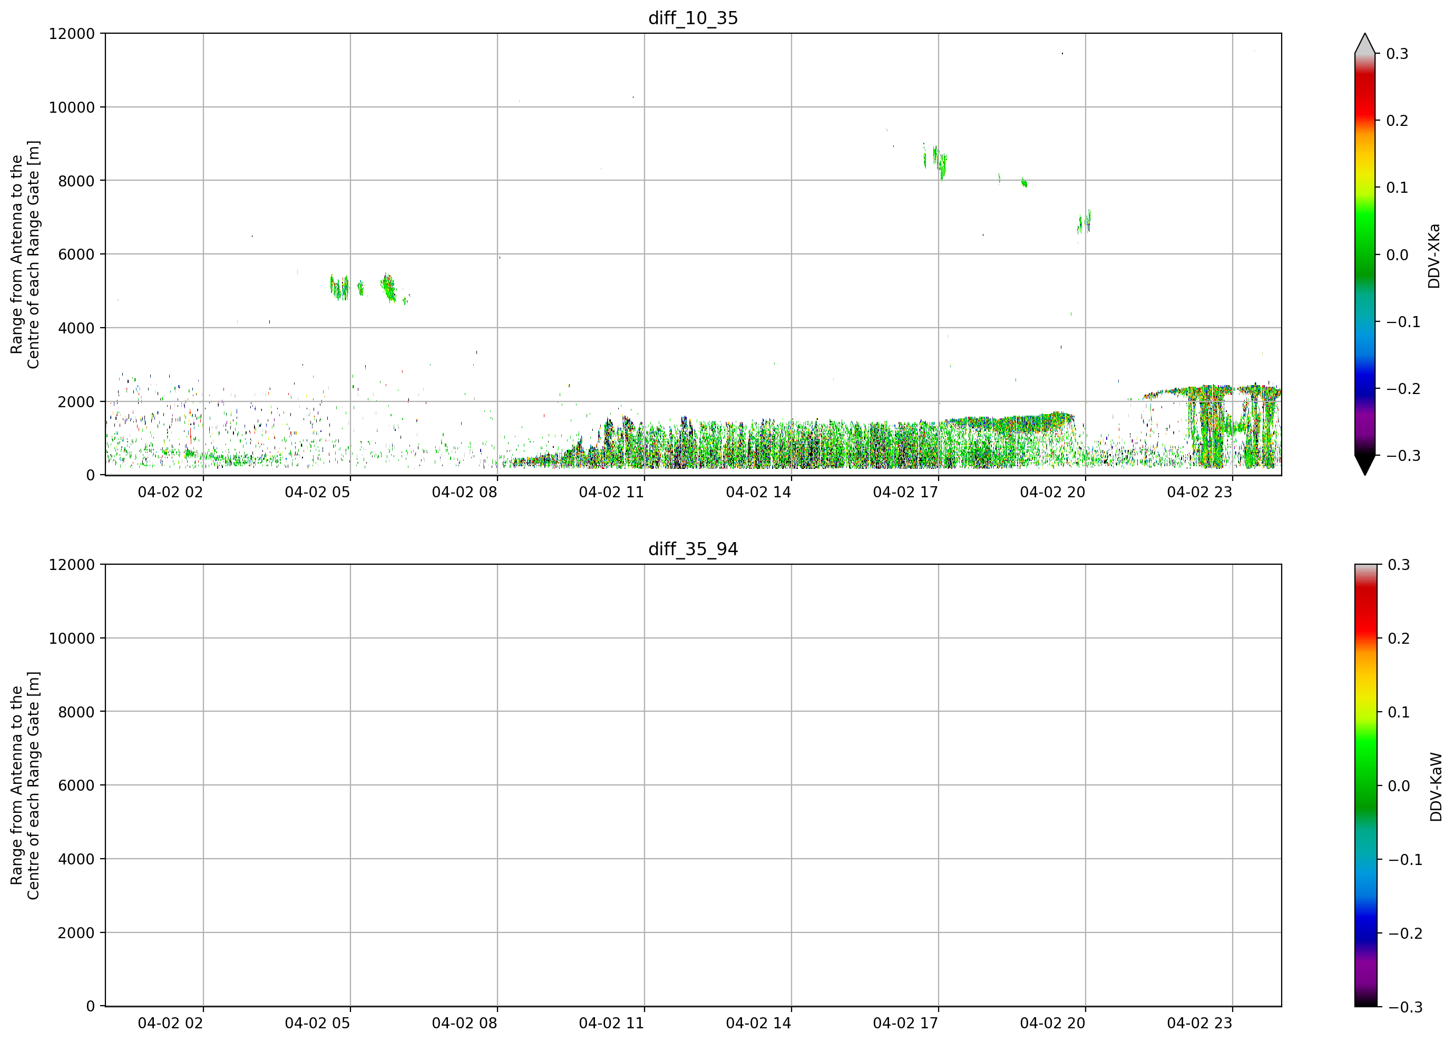The width and height of the screenshot is (1454, 1042).
Task: Click "04-02 08" under the diff_35_94 plot
Action: tap(465, 1024)
